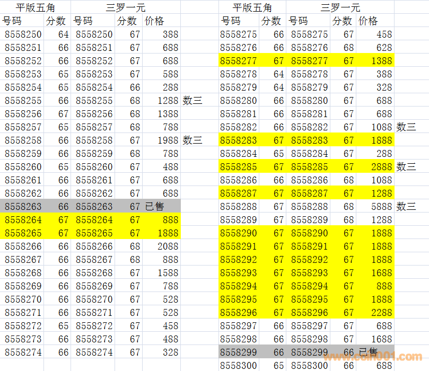Click 已售 in the gray 8558299 row
The width and height of the screenshot is (429, 371).
click(368, 352)
